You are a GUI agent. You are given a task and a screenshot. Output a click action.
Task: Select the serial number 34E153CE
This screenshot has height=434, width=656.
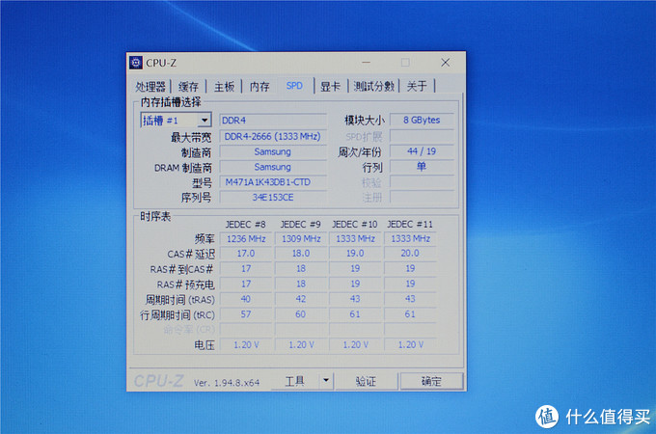(x=273, y=197)
